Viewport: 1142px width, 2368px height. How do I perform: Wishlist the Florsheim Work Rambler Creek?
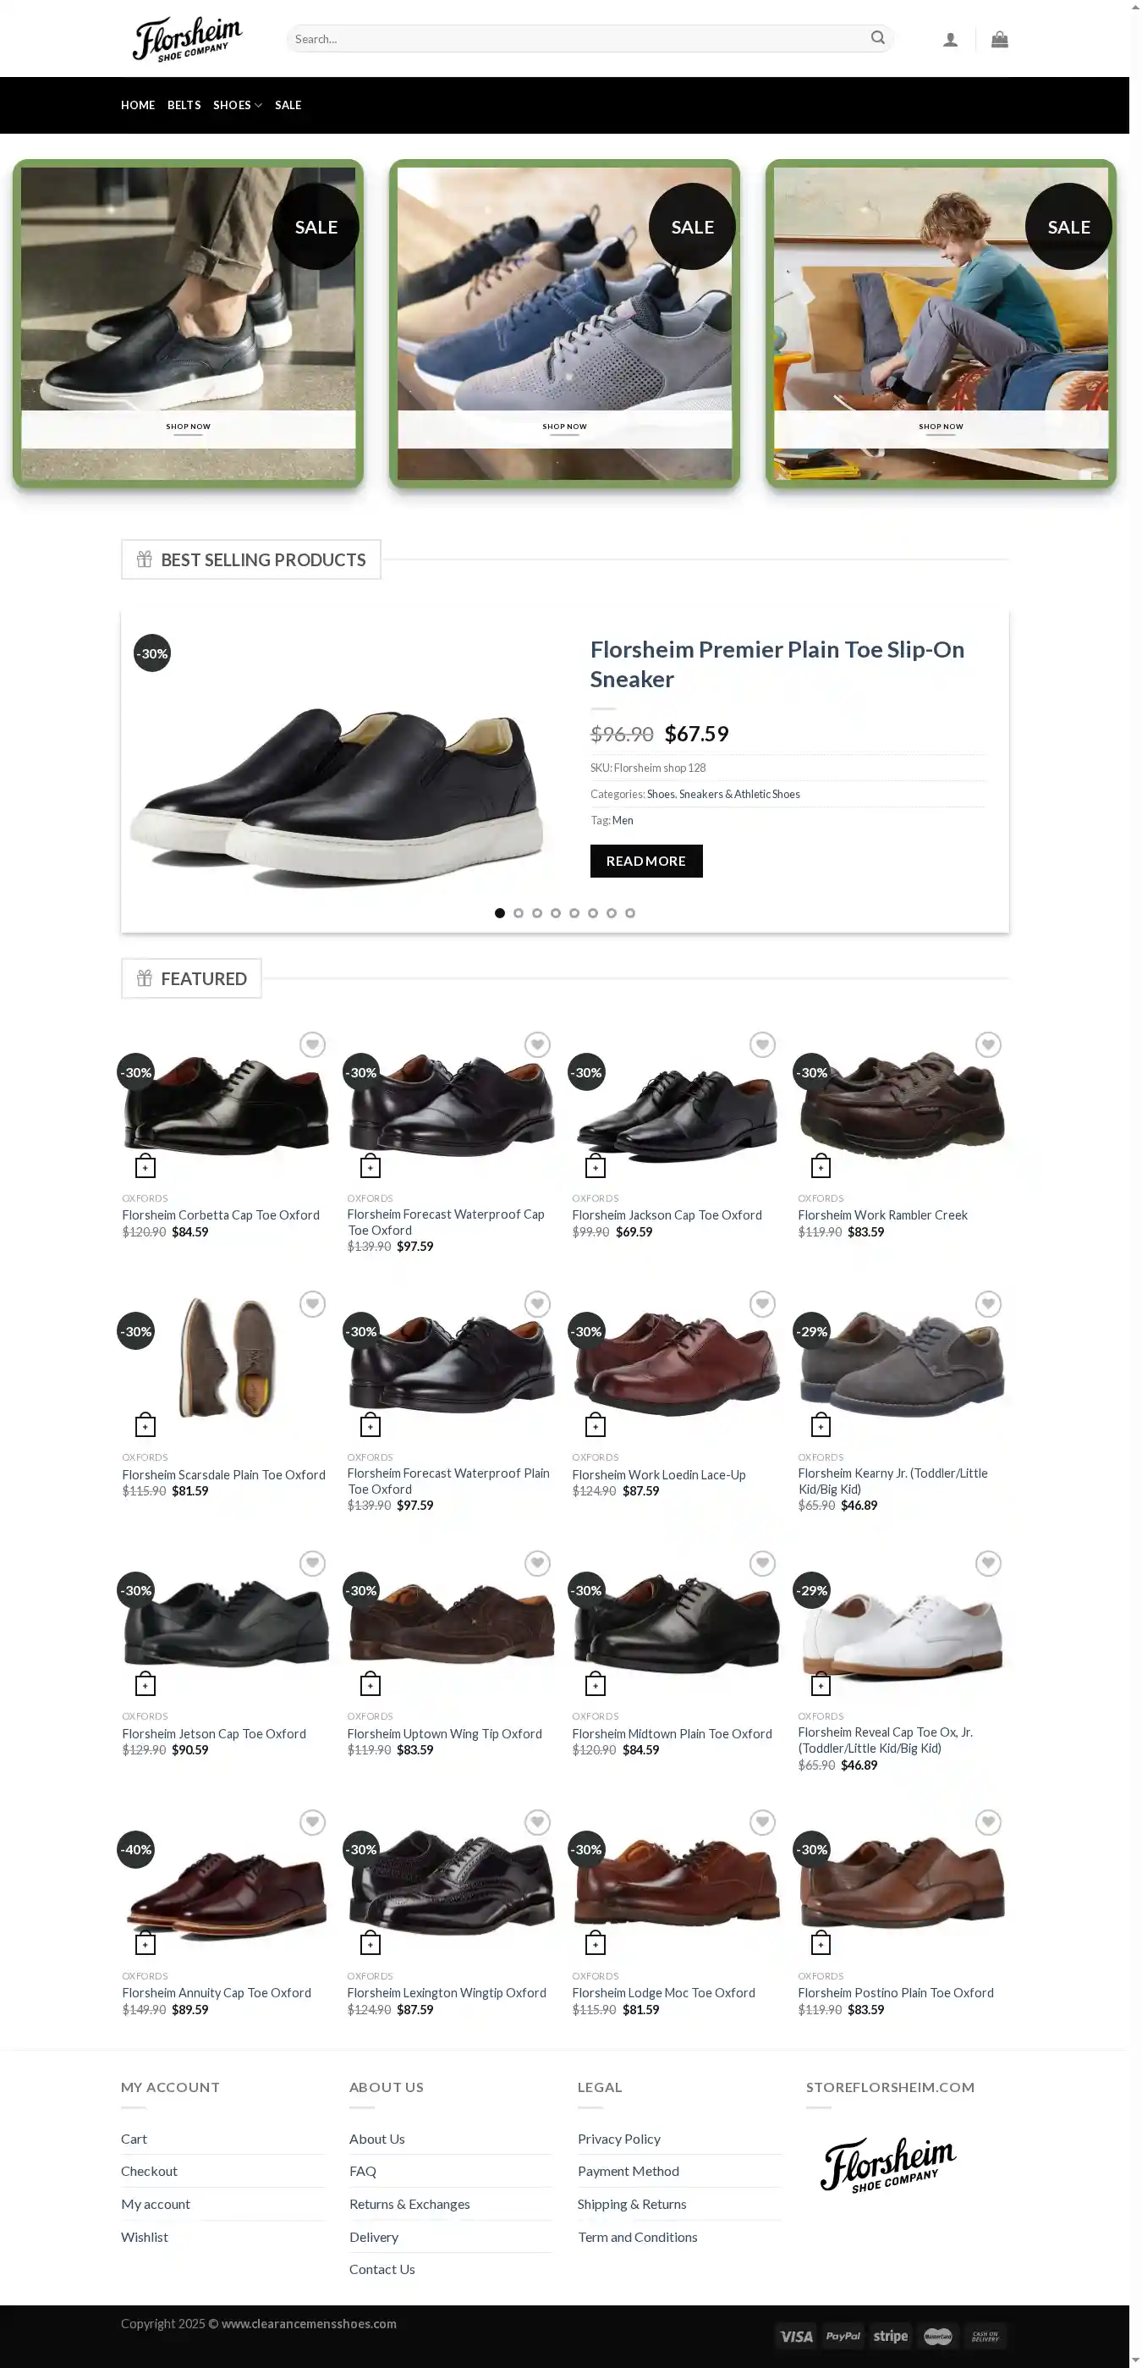pos(988,1045)
